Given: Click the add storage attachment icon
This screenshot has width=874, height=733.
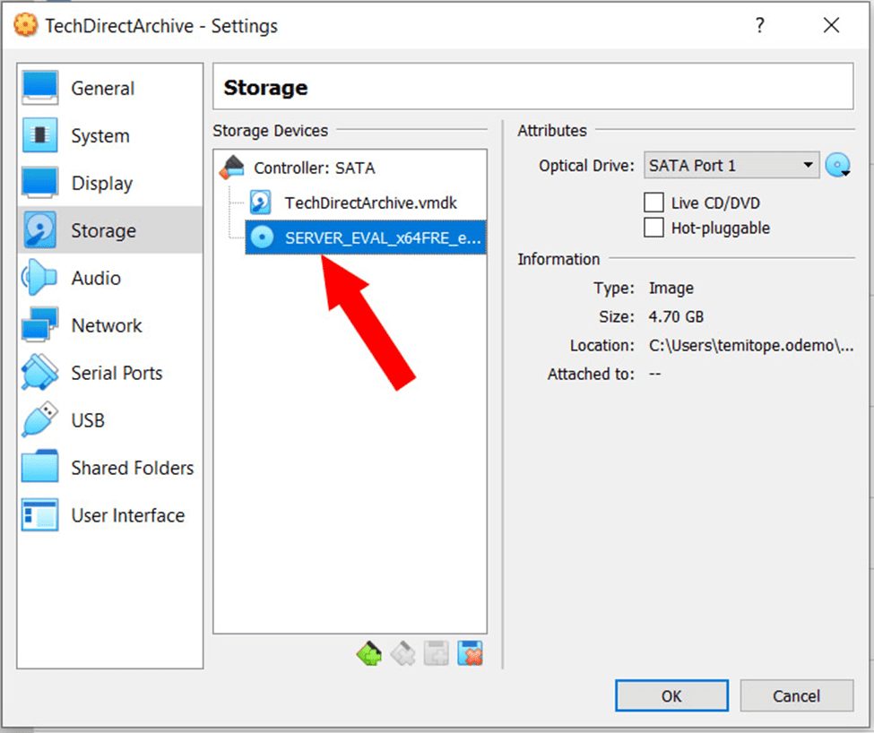Looking at the screenshot, I should (437, 653).
